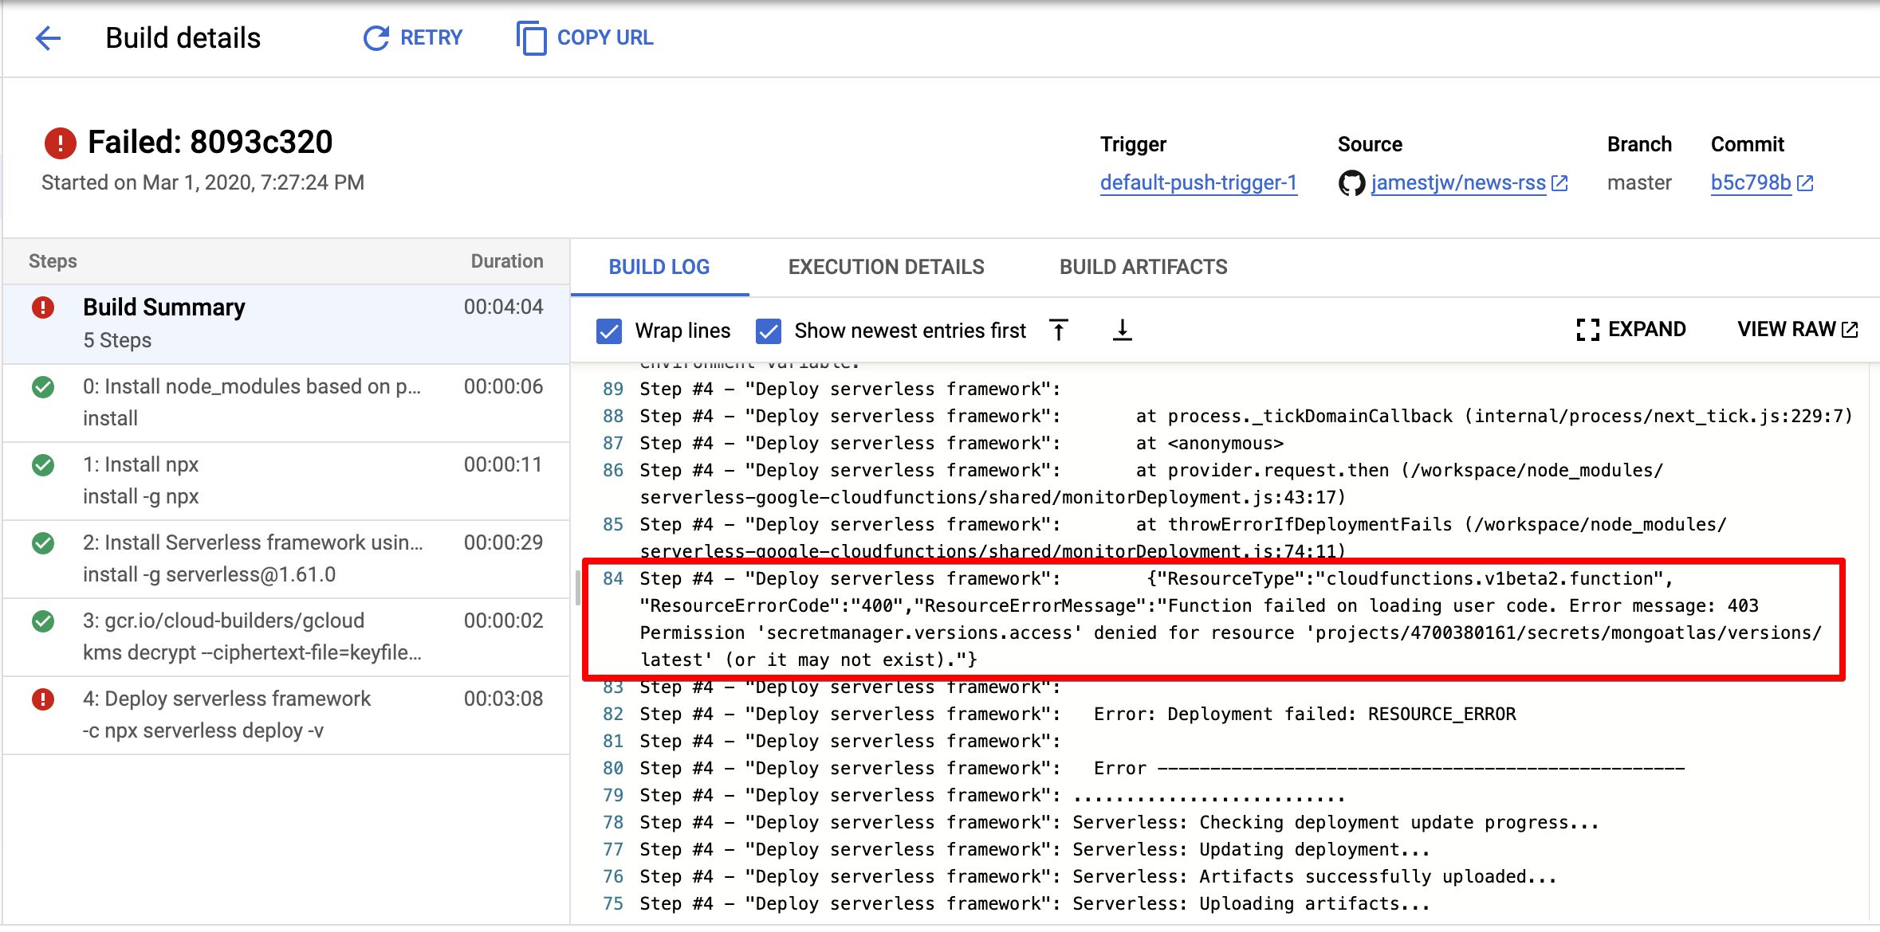Click external-link icon beside commit b5c798b
Screen dimensions: 1880x932
point(1806,183)
